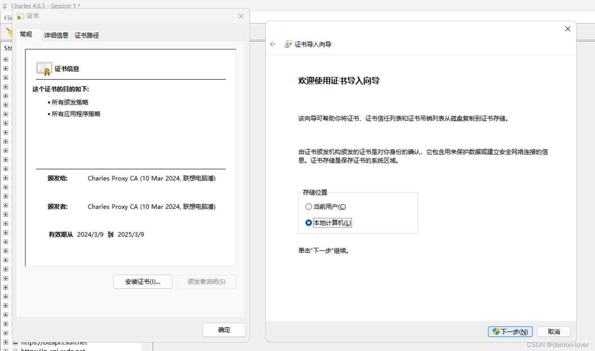
Task: Click the broom clear-session icon in Charles toolbar
Action: 9,32
